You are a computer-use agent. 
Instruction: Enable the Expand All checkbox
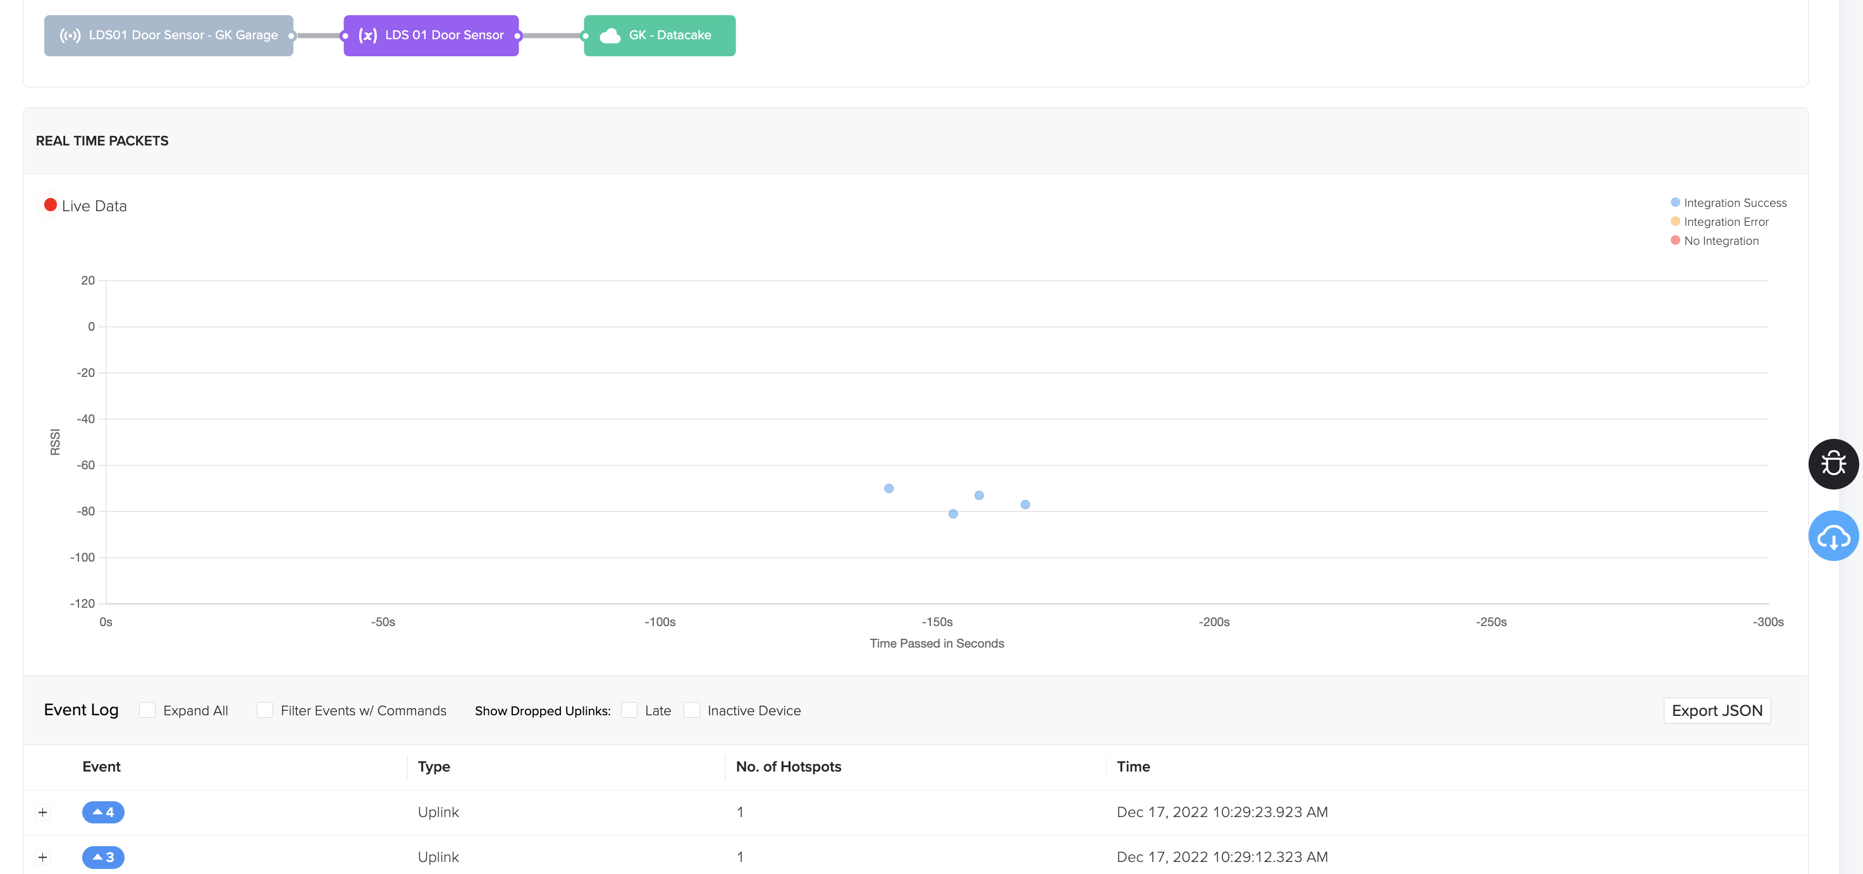point(147,710)
